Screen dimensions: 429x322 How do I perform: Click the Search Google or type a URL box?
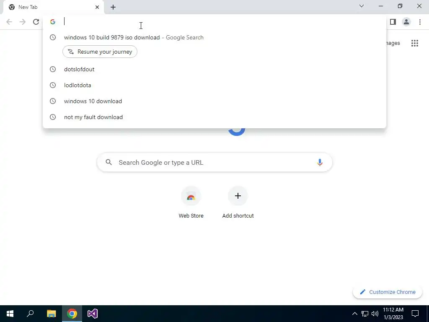click(x=215, y=162)
